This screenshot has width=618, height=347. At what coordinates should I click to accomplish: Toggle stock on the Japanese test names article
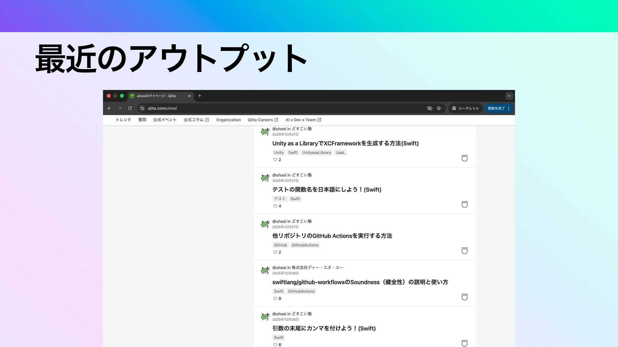click(464, 204)
